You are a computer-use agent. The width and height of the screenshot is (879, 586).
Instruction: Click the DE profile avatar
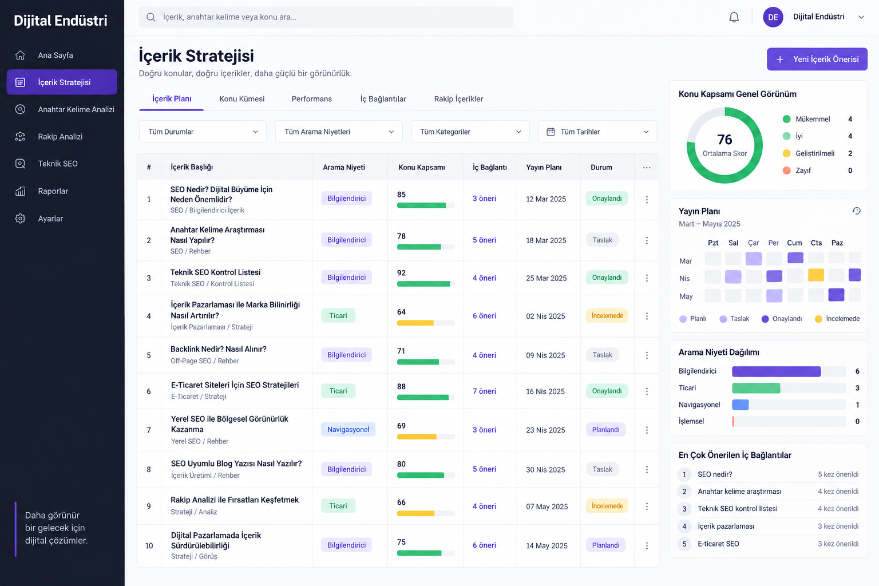(x=773, y=17)
